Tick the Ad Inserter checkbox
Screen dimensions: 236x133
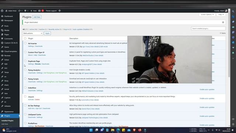[25, 43]
